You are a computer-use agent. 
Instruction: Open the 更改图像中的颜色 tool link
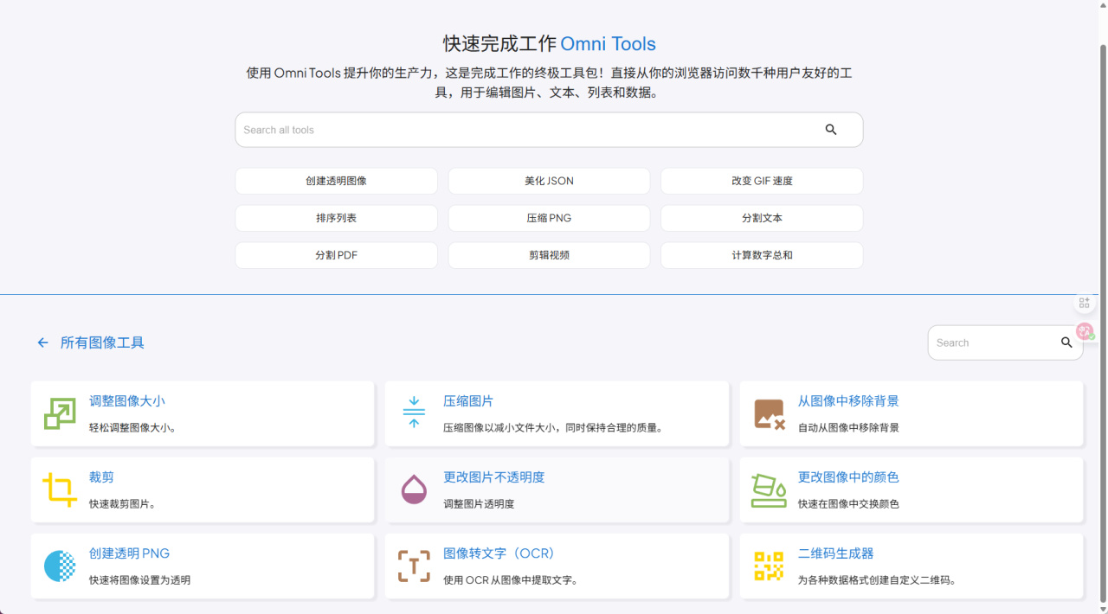point(848,477)
